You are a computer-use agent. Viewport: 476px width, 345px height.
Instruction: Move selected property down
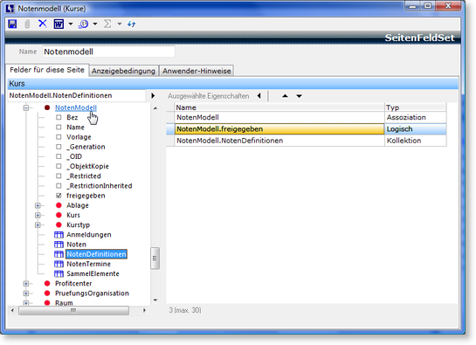299,96
